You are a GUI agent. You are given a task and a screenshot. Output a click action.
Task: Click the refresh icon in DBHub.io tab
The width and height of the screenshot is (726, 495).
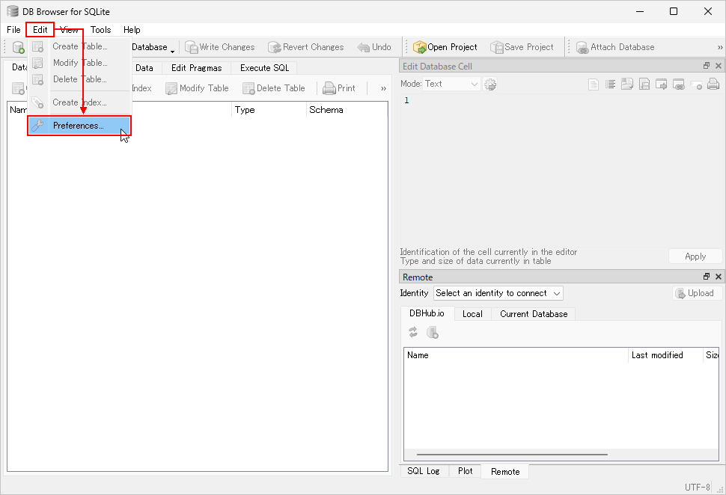pos(413,333)
